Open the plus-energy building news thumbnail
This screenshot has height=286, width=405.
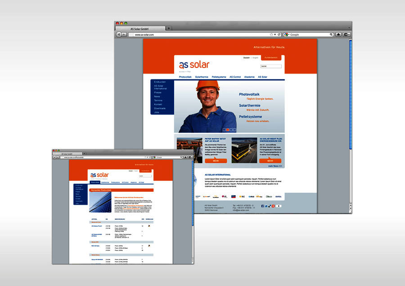pyautogui.click(x=244, y=150)
